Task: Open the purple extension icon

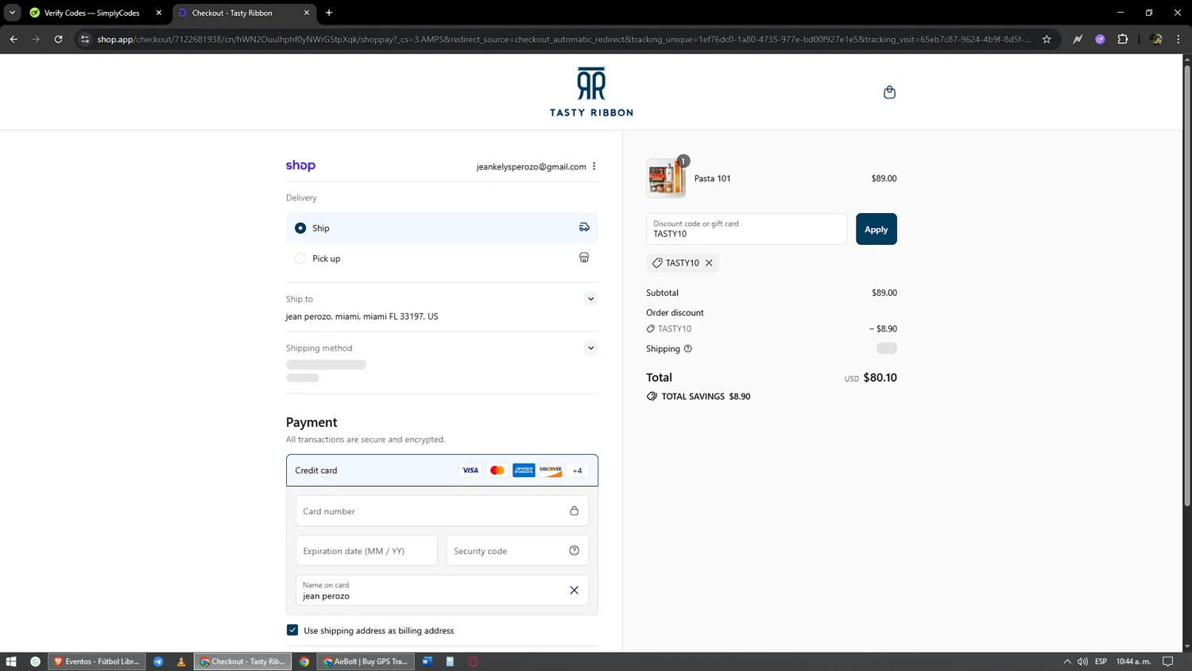Action: [1100, 39]
